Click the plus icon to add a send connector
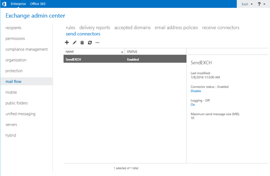Viewport: 270px width, 176px height. pos(67,42)
